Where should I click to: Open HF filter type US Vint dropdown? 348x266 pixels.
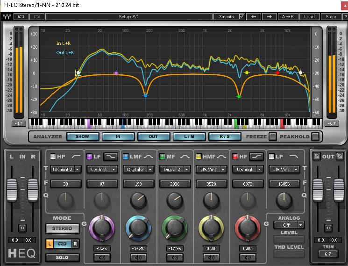tap(248, 169)
